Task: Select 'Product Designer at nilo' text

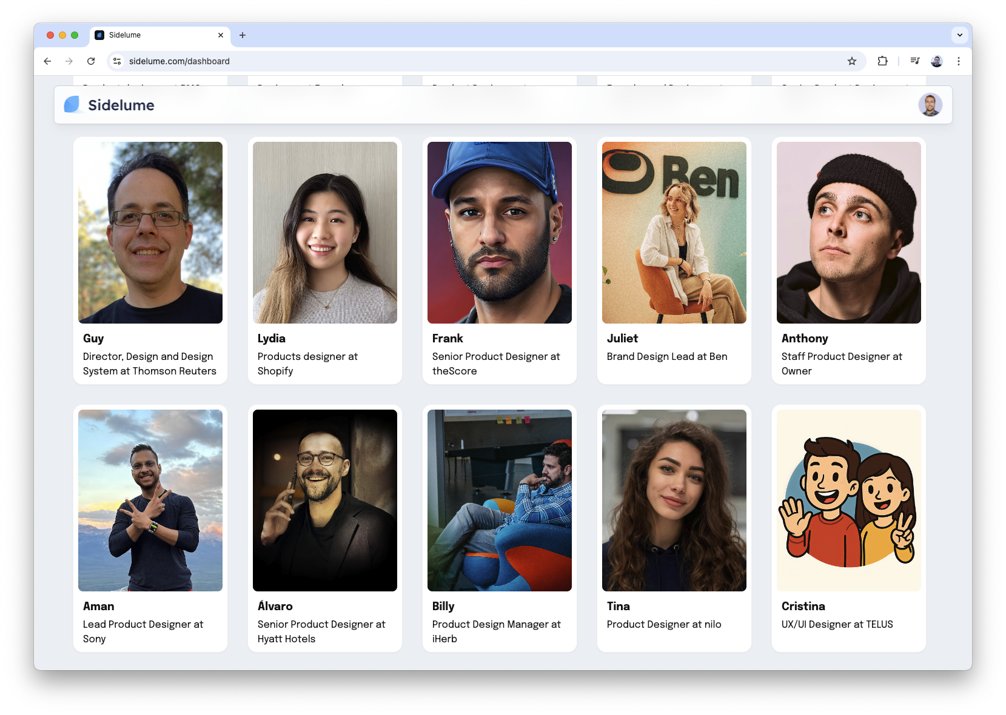Action: pyautogui.click(x=664, y=624)
